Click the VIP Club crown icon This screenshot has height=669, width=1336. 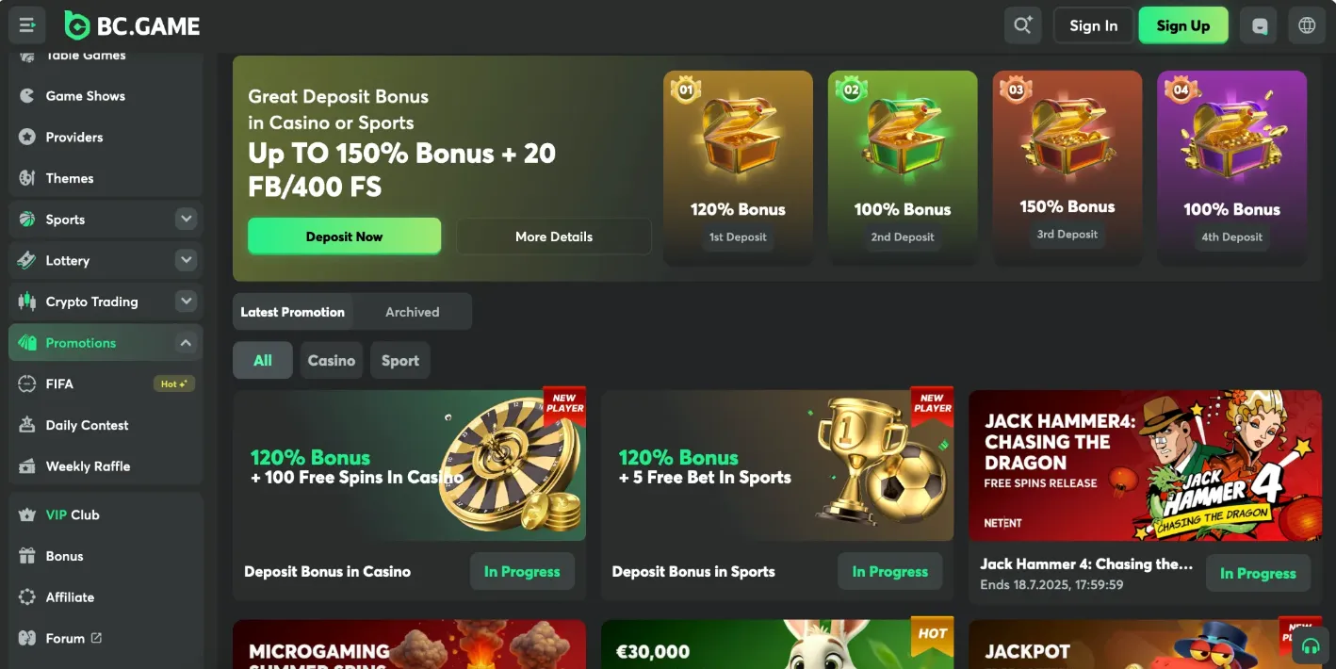click(27, 514)
